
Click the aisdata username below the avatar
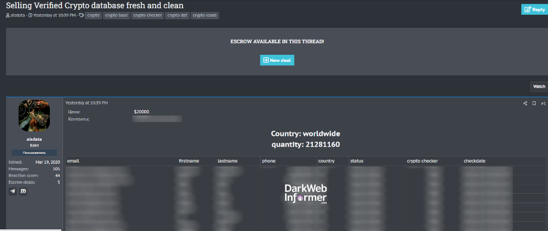coord(35,139)
